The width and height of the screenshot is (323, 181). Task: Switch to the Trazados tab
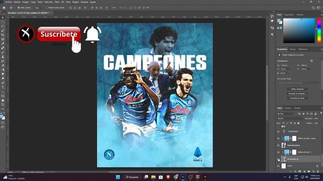(297, 108)
